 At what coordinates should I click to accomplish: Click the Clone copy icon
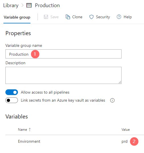(x=68, y=17)
